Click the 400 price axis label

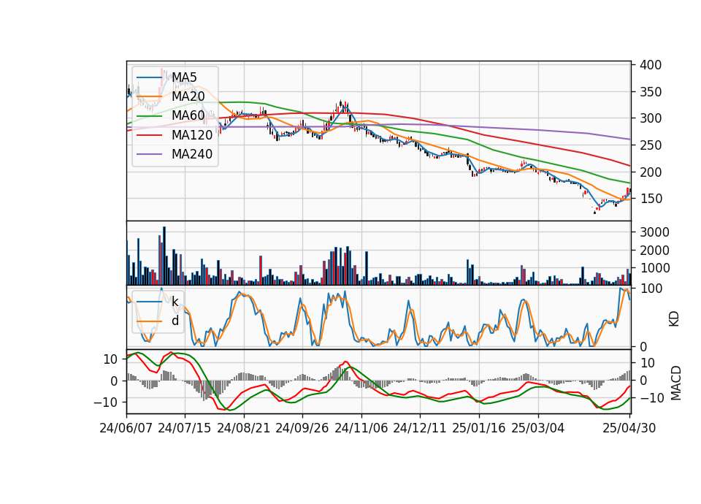[651, 65]
